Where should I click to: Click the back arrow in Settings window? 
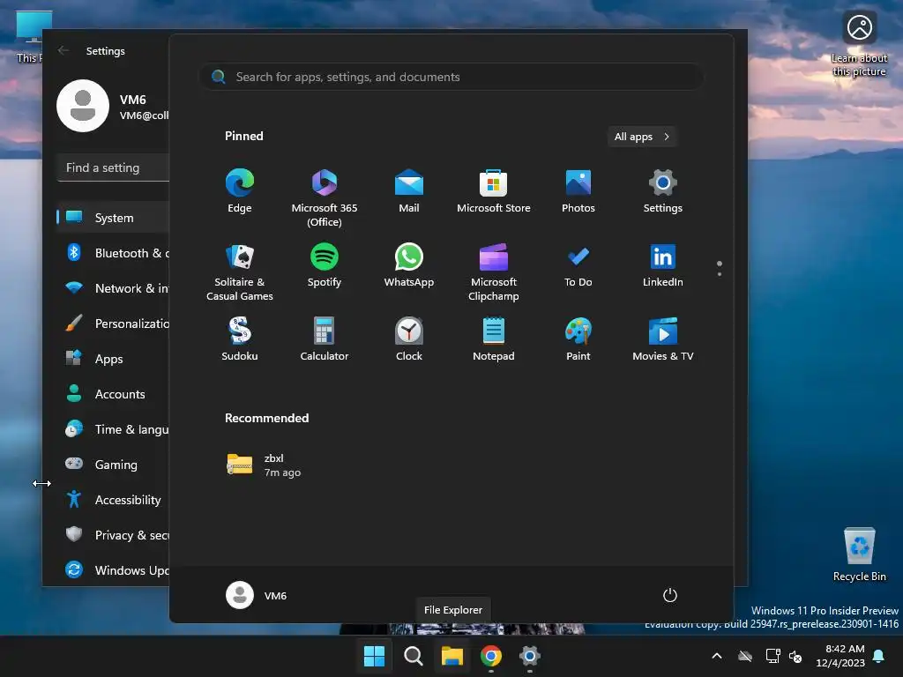[63, 50]
